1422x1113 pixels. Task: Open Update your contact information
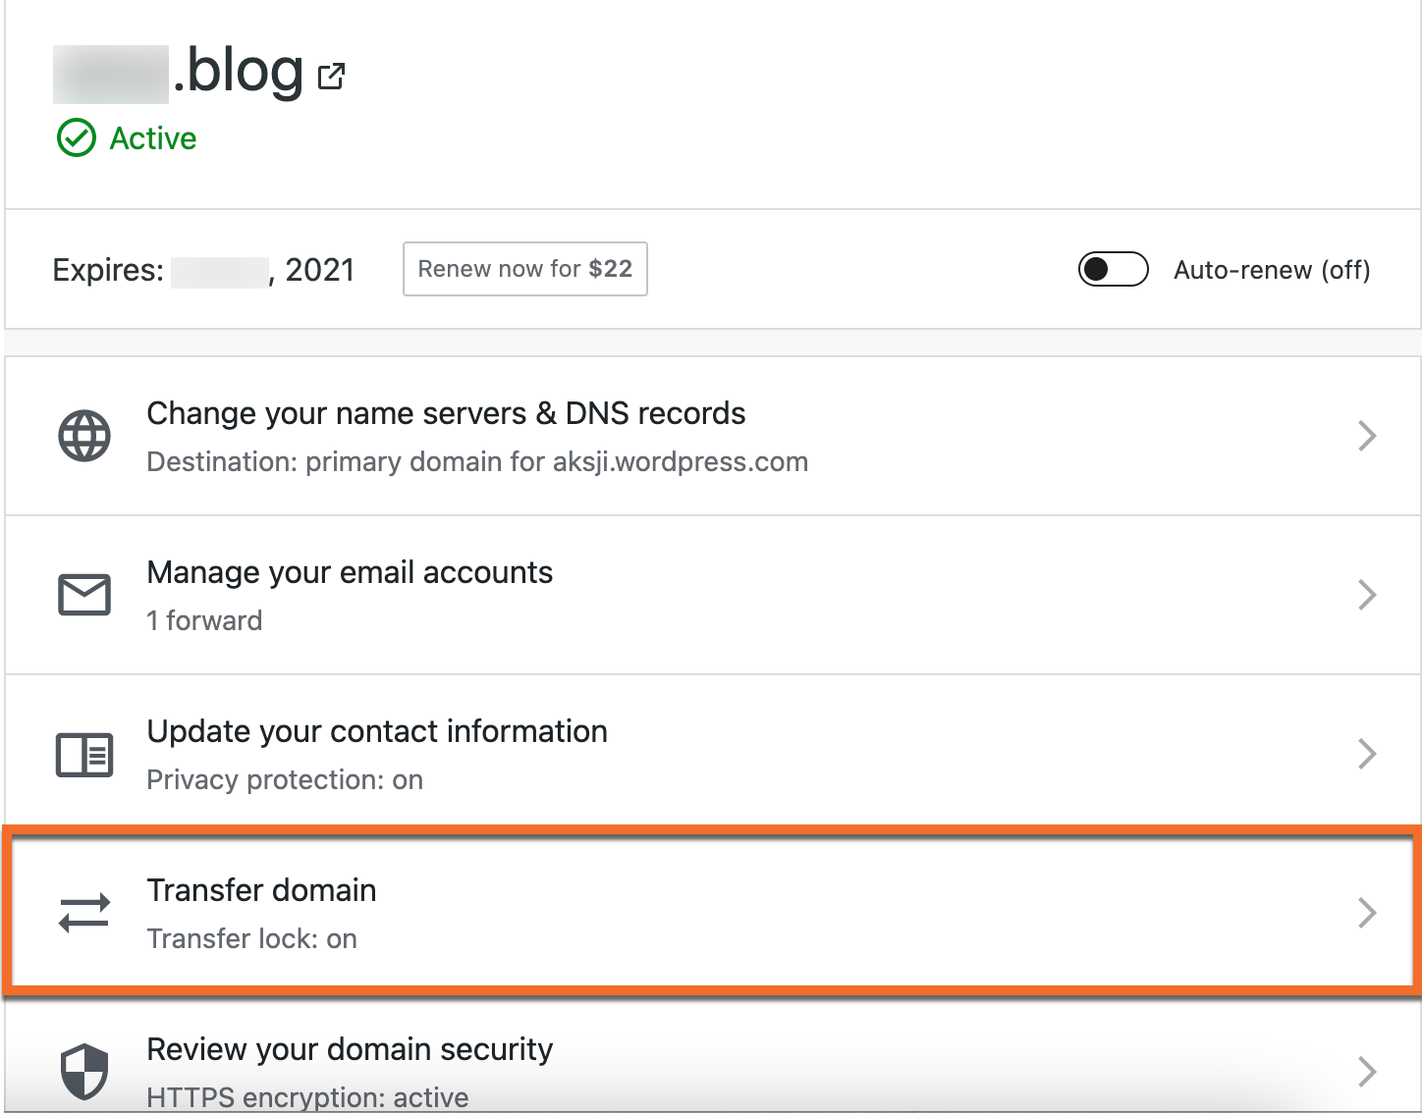click(x=376, y=731)
